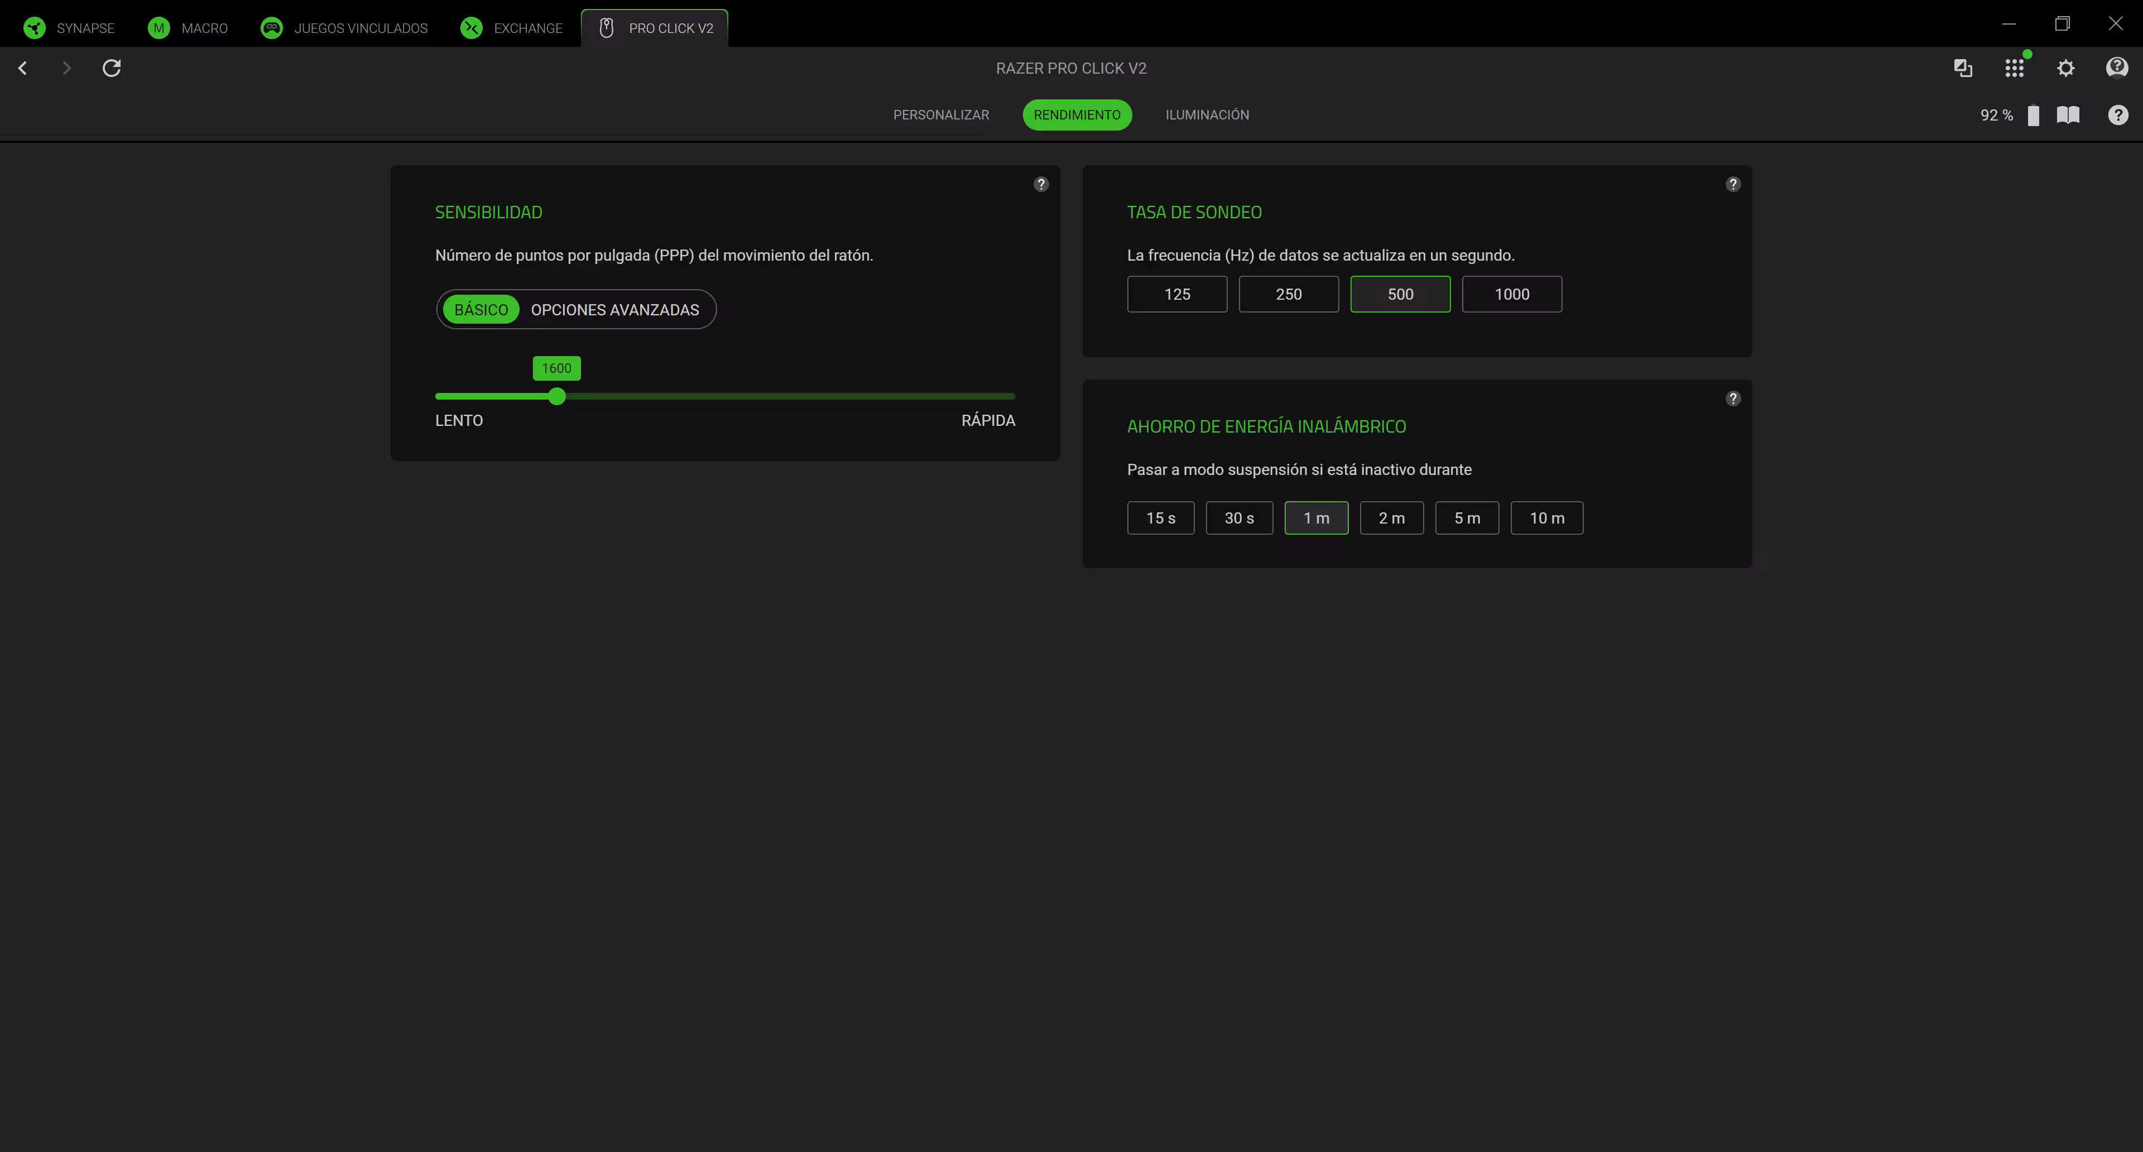Click the RÁPIDA slider label
The image size is (2143, 1152).
[x=988, y=421]
